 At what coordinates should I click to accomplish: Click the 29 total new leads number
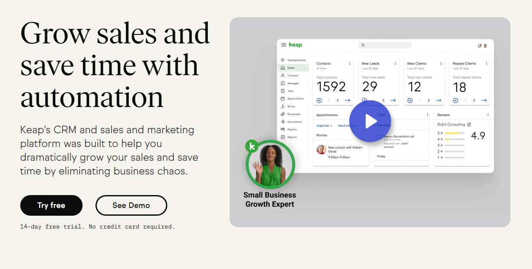(x=370, y=87)
